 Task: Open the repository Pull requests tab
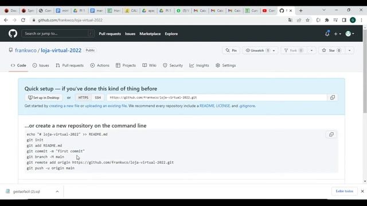coord(69,65)
